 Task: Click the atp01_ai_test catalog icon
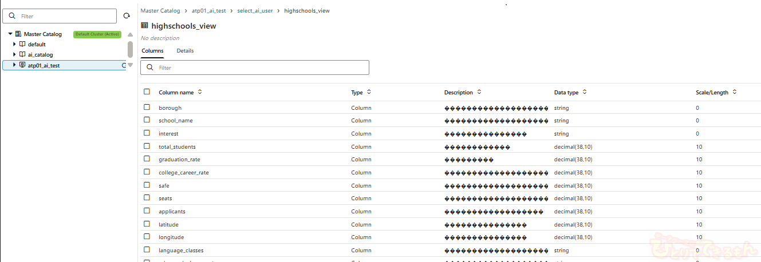pyautogui.click(x=22, y=65)
